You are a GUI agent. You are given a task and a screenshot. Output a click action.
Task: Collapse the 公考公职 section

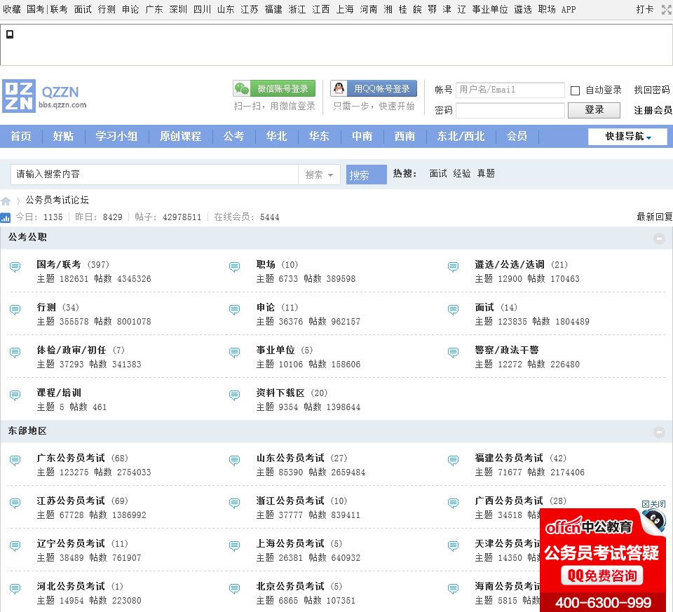(x=659, y=238)
